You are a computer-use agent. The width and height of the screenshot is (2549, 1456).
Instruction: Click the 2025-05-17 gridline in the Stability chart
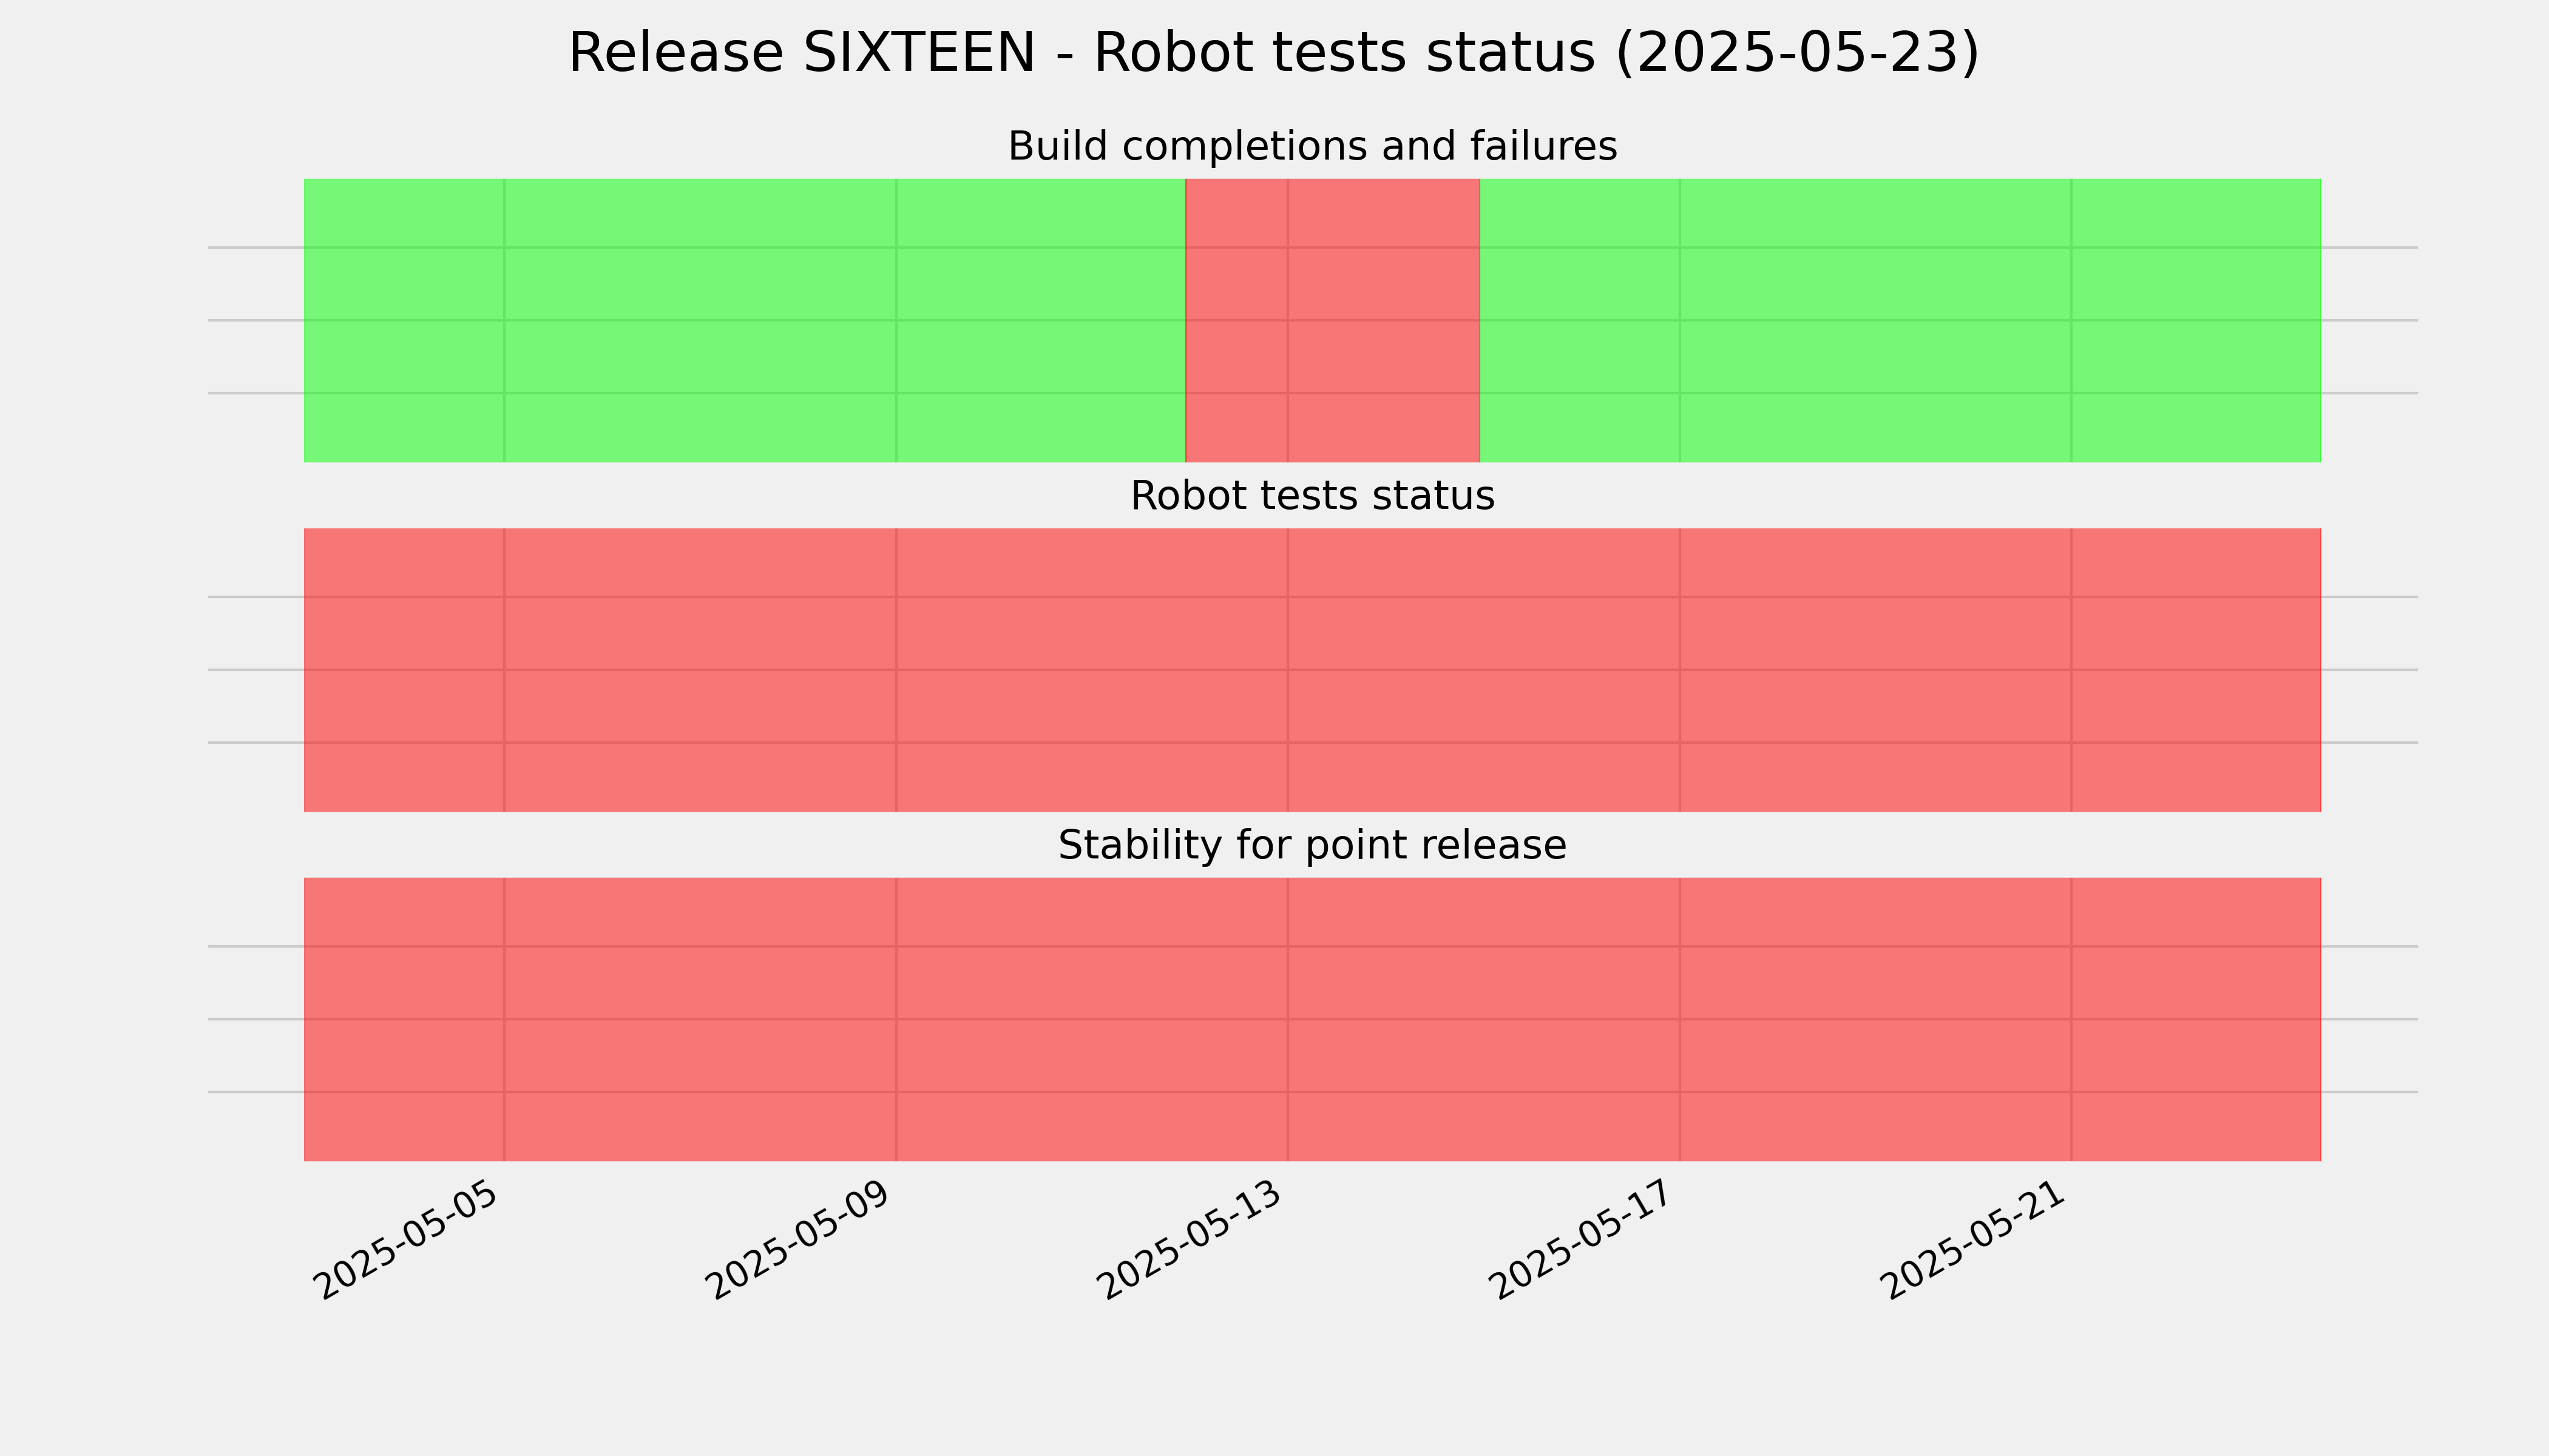coord(1680,1019)
